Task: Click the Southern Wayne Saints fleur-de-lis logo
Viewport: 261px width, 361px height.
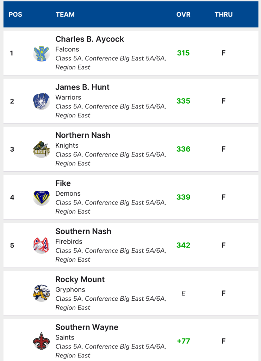Action: (x=42, y=341)
